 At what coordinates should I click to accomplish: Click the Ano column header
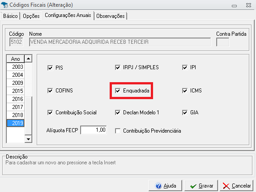[x=15, y=59]
